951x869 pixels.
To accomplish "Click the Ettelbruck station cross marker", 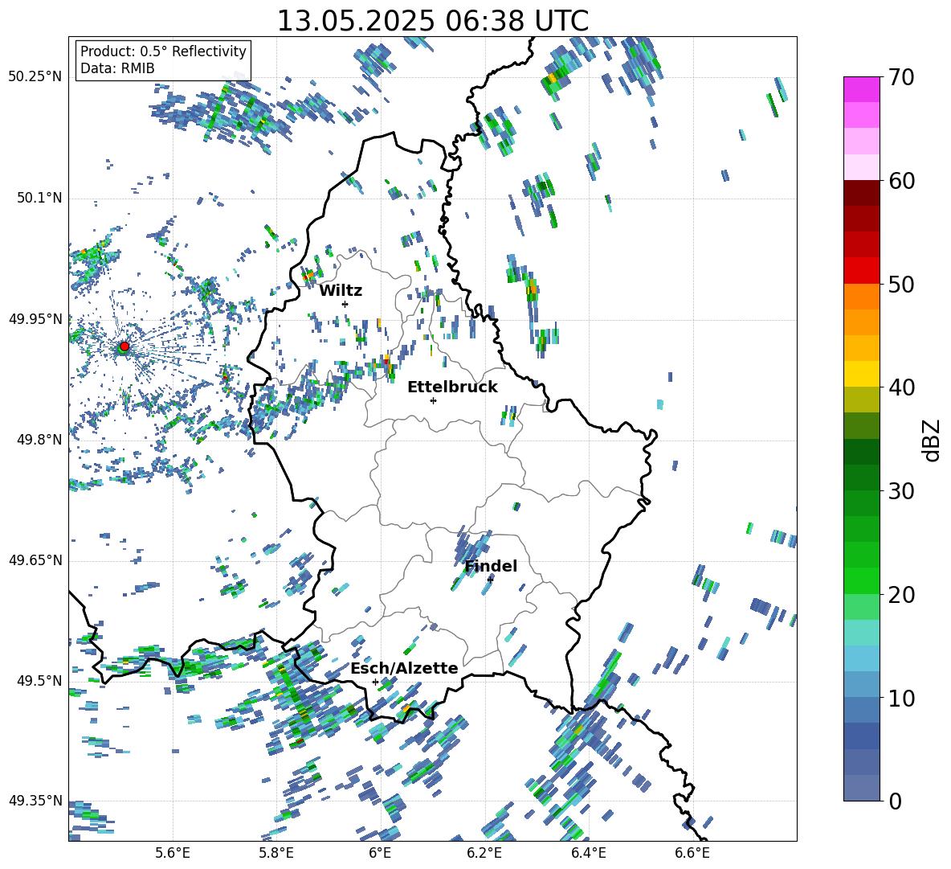I will point(433,400).
